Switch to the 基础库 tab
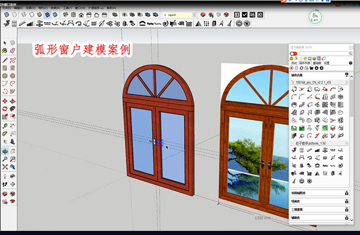Image resolution: width=360 pixels, height=235 pixels. (x=316, y=63)
